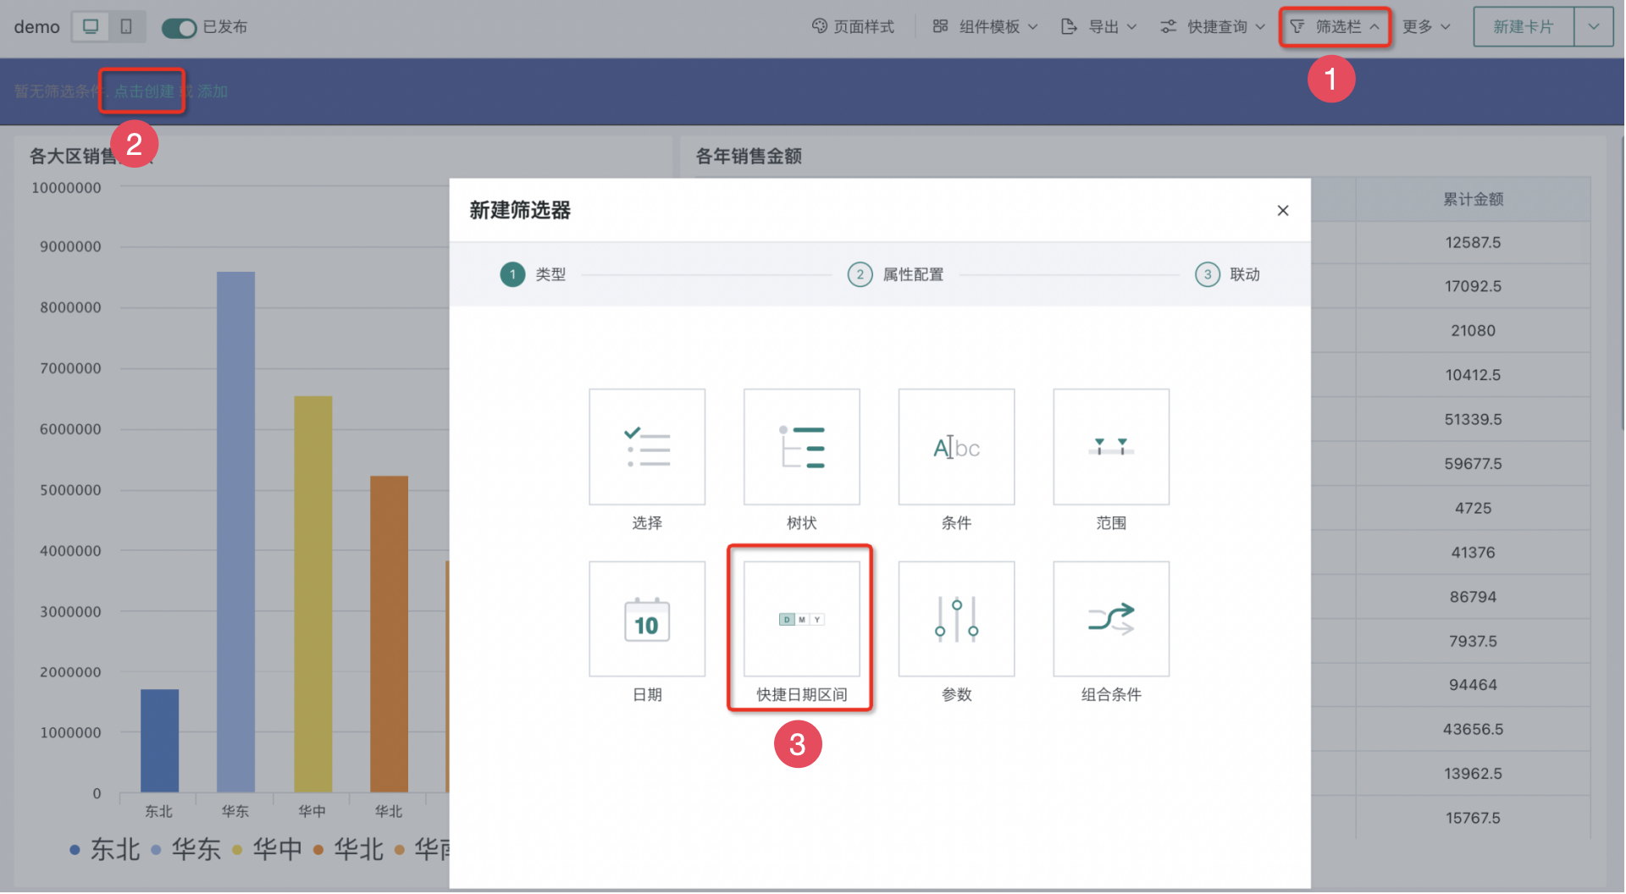Close the 新建筛选器 dialog

coord(1283,211)
